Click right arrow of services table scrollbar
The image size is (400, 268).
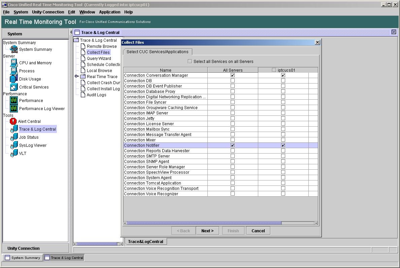point(316,223)
